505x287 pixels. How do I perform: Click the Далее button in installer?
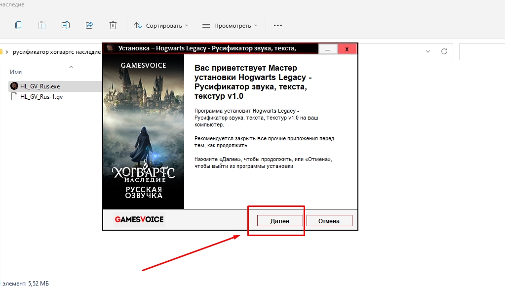click(280, 221)
